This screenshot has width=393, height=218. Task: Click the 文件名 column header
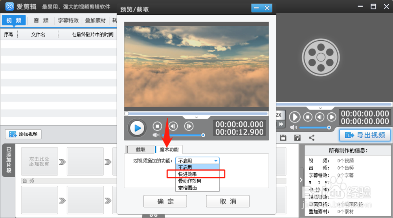click(x=38, y=34)
